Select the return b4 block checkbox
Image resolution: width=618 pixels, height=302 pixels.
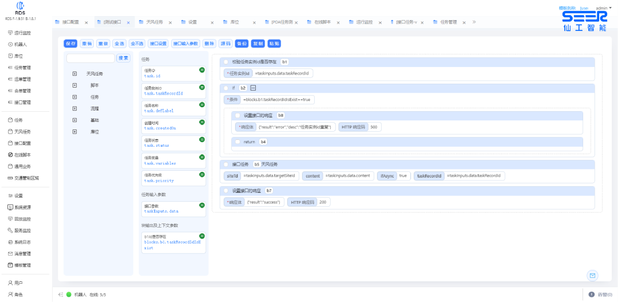point(238,142)
